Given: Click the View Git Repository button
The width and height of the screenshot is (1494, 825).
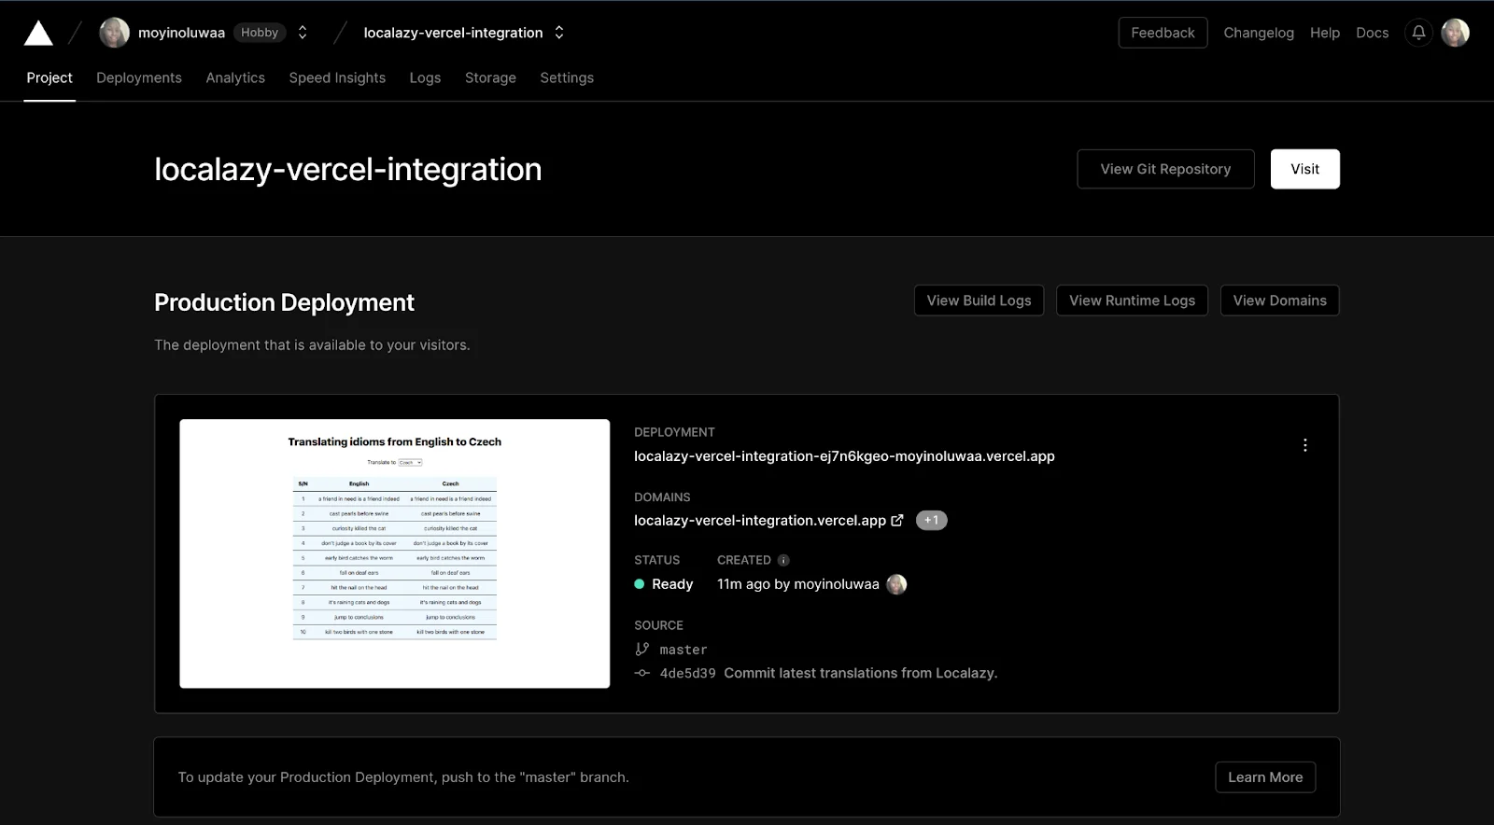Looking at the screenshot, I should [1164, 169].
